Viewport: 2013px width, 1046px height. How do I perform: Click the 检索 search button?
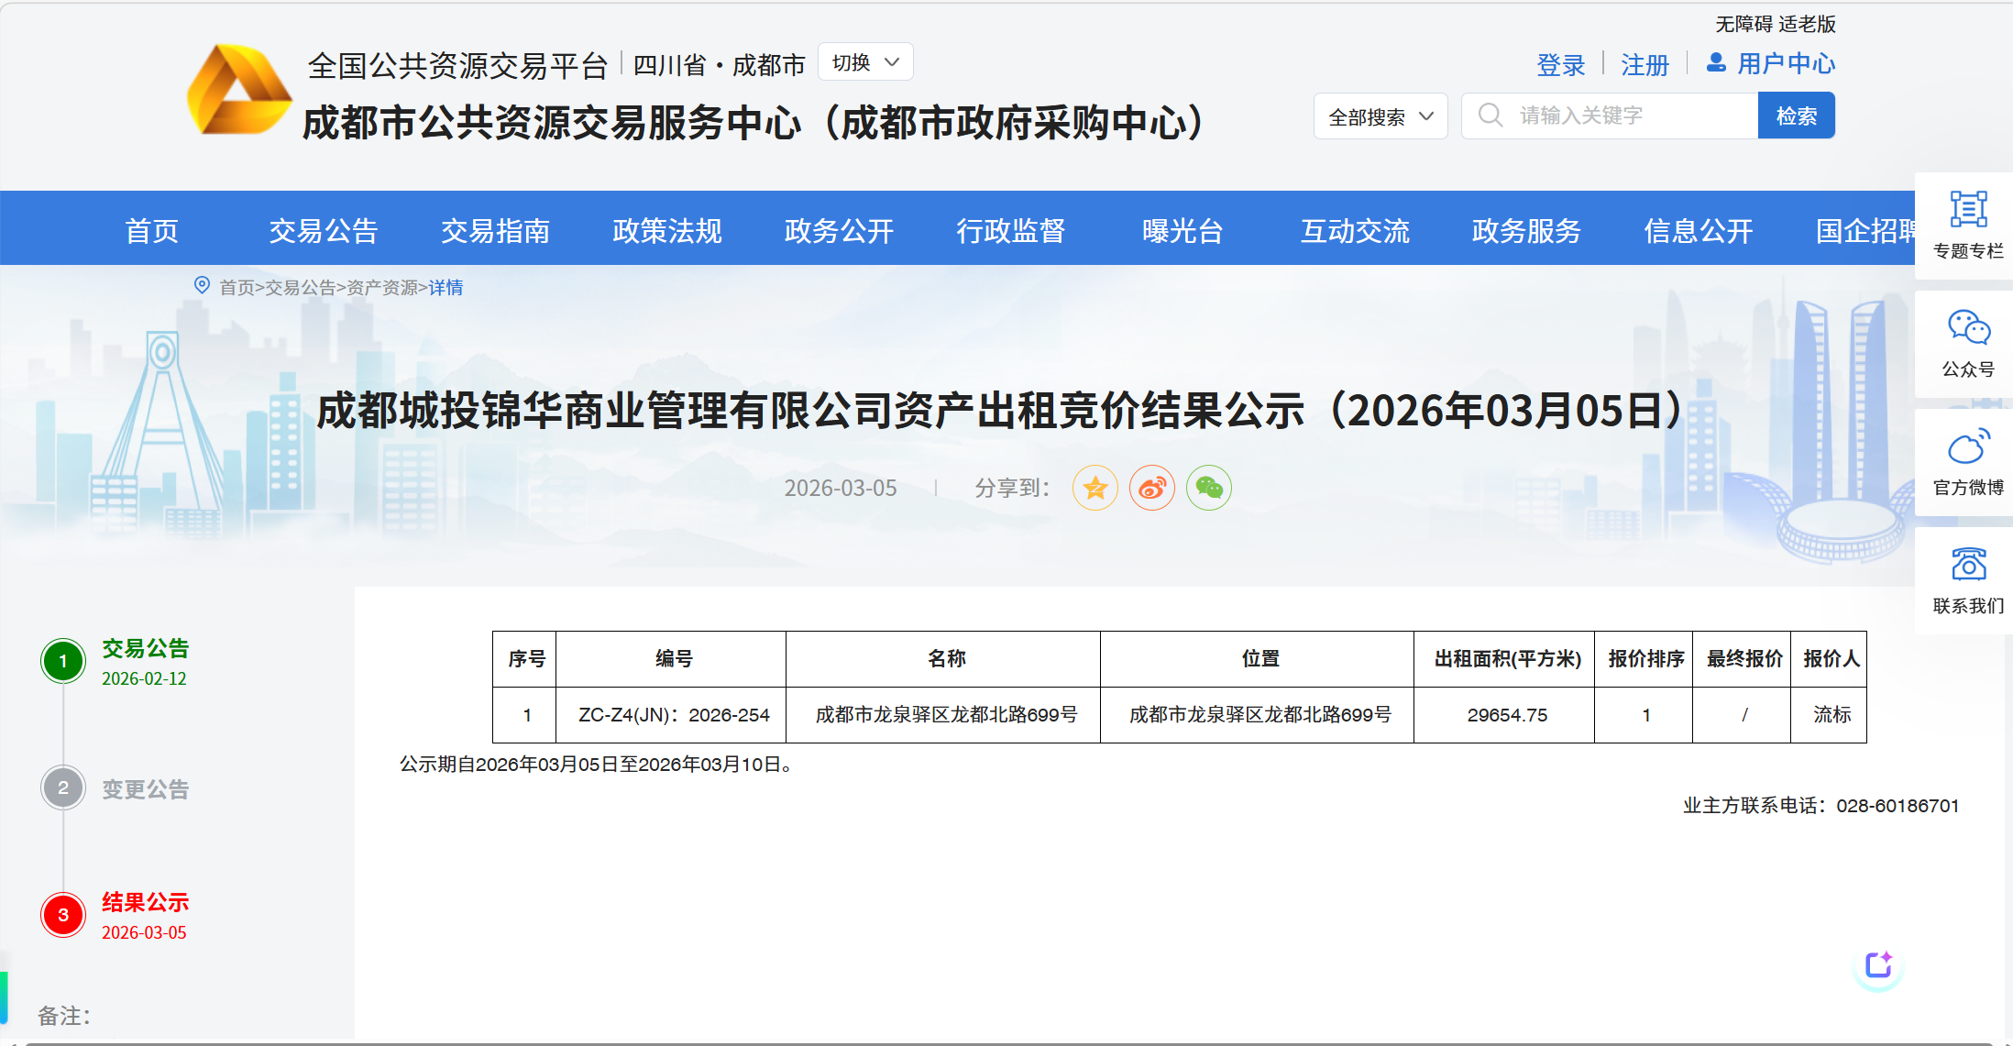click(1796, 116)
